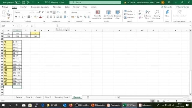192x108 pixels.
Task: Open the General number format dropdown
Action: pyautogui.click(x=89, y=12)
